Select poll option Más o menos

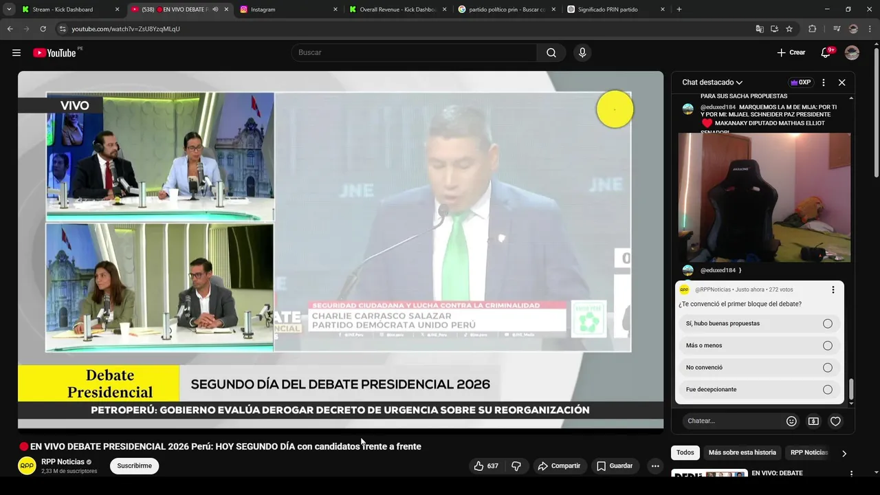759,346
